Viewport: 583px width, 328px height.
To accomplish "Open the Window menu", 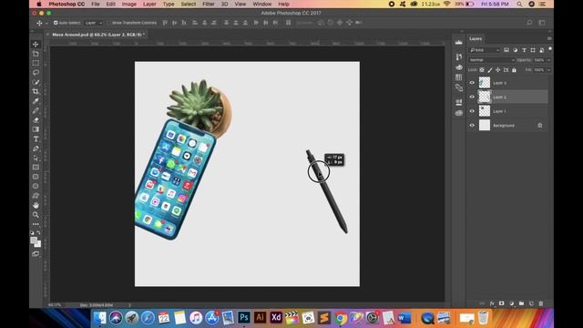I will click(262, 4).
